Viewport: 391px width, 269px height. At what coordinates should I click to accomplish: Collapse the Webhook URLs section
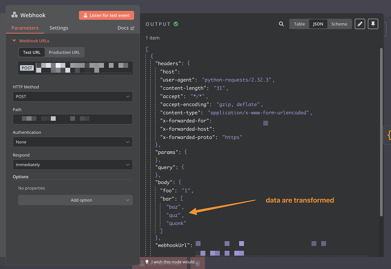pyautogui.click(x=14, y=41)
